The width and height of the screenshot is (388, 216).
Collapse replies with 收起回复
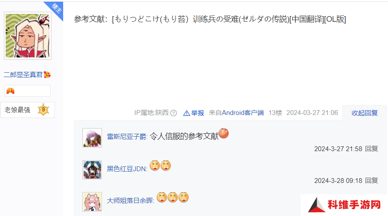(364, 113)
